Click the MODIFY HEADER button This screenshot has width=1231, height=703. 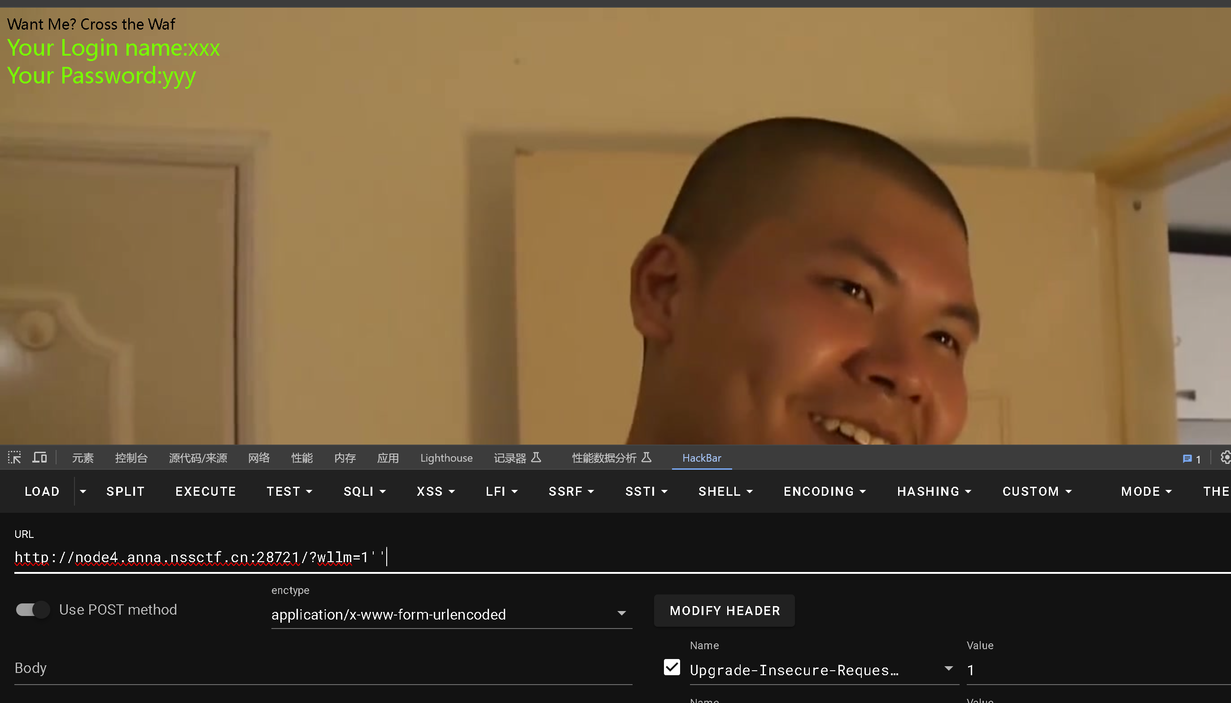[724, 611]
